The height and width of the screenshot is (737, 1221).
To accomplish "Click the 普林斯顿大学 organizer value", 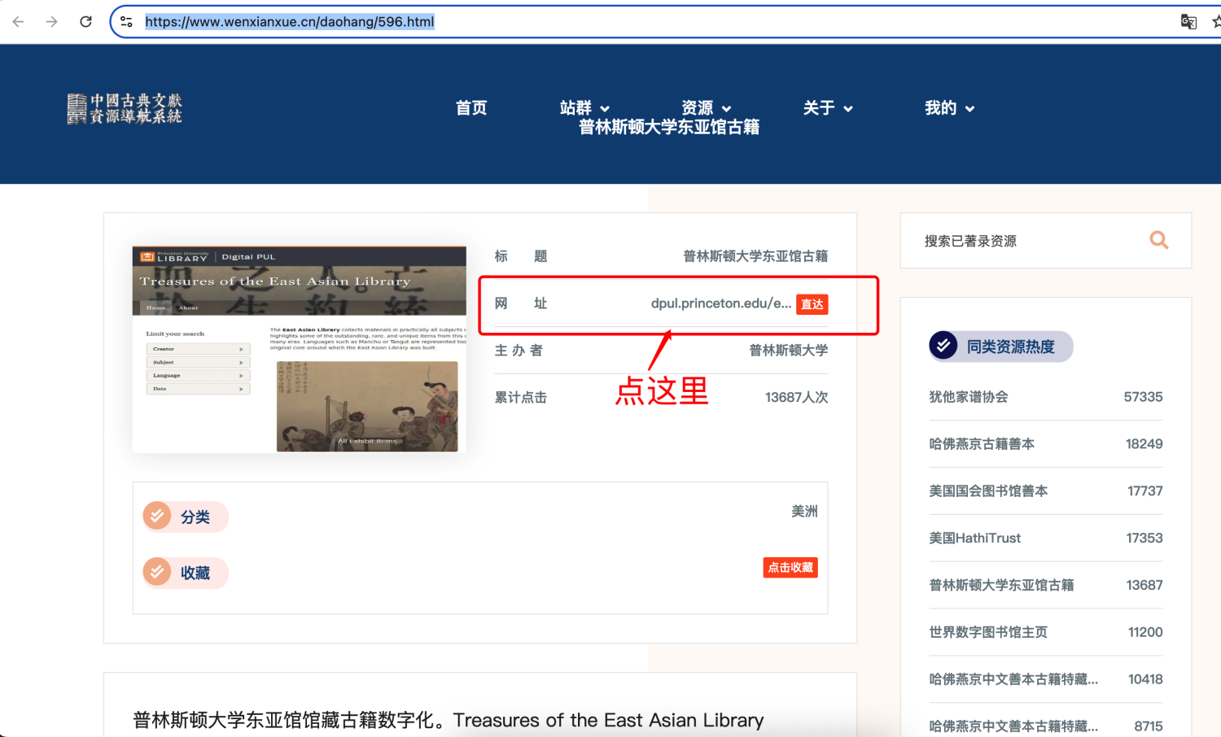I will click(x=789, y=351).
